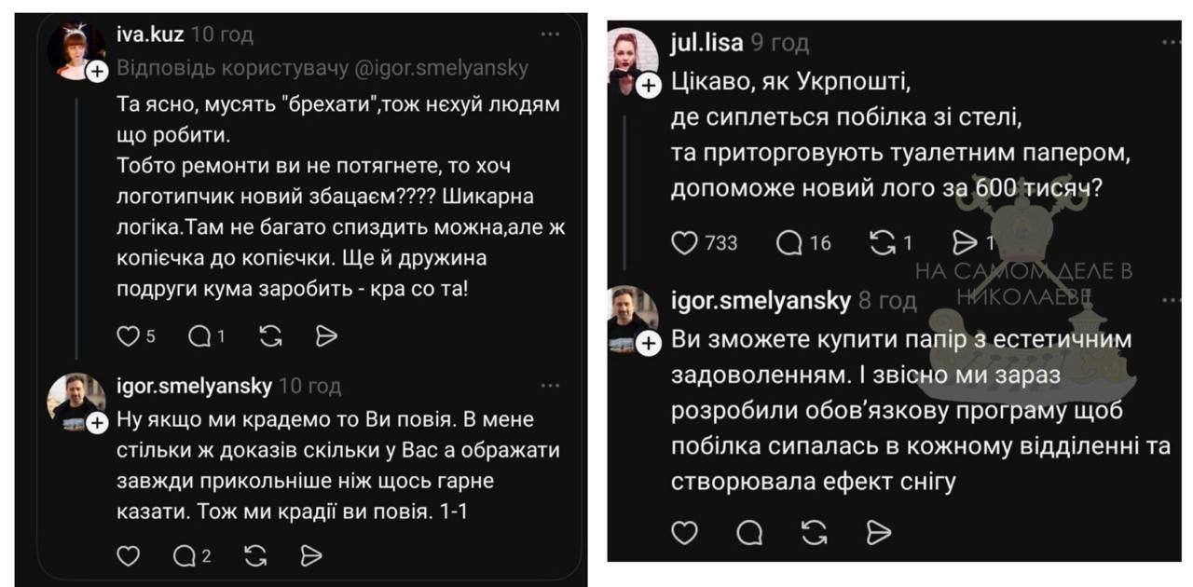The width and height of the screenshot is (1193, 587).
Task: Share iva.kuz's comment via send icon
Action: click(326, 336)
